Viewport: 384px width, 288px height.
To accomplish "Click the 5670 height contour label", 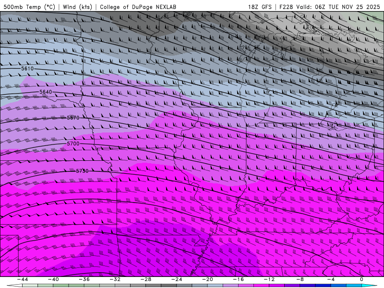I will coord(73,118).
